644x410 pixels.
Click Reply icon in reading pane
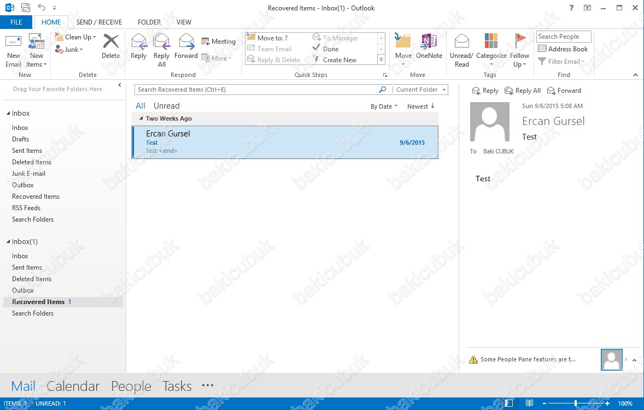pyautogui.click(x=485, y=91)
